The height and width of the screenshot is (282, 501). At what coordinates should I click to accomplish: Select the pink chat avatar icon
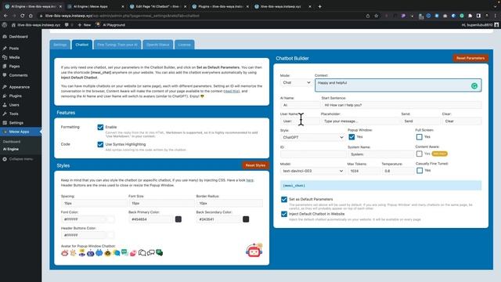(x=133, y=253)
